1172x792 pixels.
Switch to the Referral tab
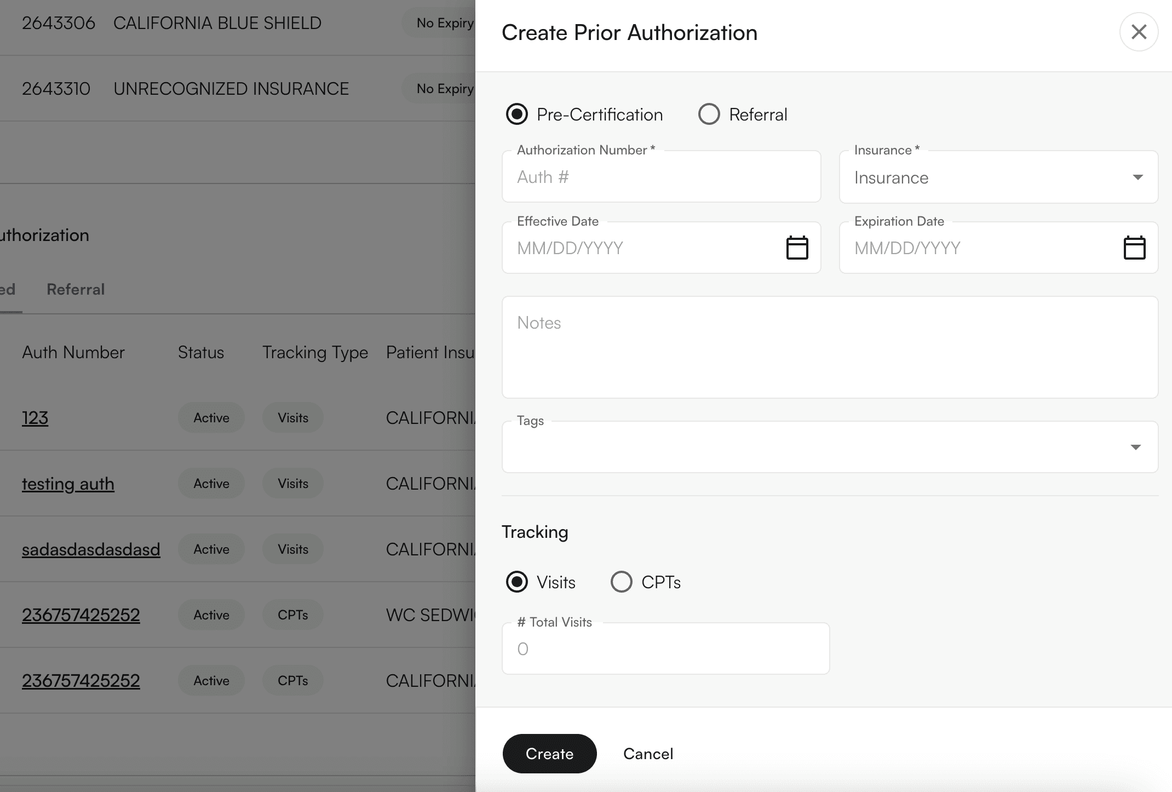[x=76, y=289]
